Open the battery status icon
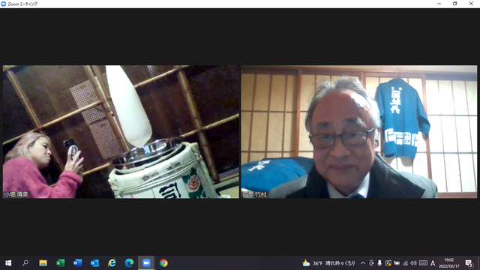 click(x=397, y=263)
